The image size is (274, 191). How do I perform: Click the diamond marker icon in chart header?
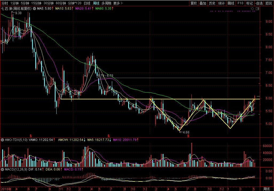click(253, 9)
